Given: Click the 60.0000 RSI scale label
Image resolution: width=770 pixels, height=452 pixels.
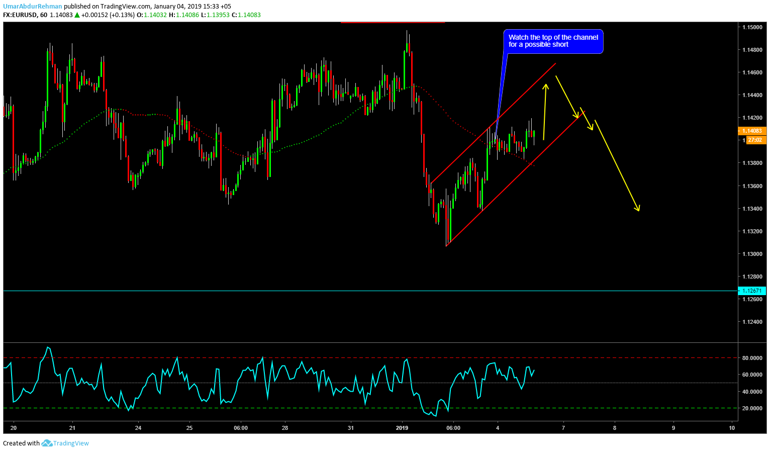Looking at the screenshot, I should pos(752,375).
